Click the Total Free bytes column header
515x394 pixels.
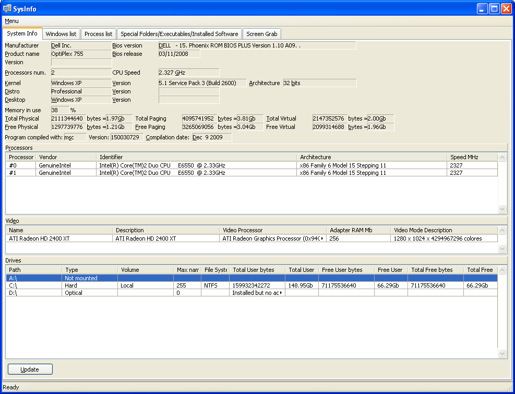click(436, 270)
